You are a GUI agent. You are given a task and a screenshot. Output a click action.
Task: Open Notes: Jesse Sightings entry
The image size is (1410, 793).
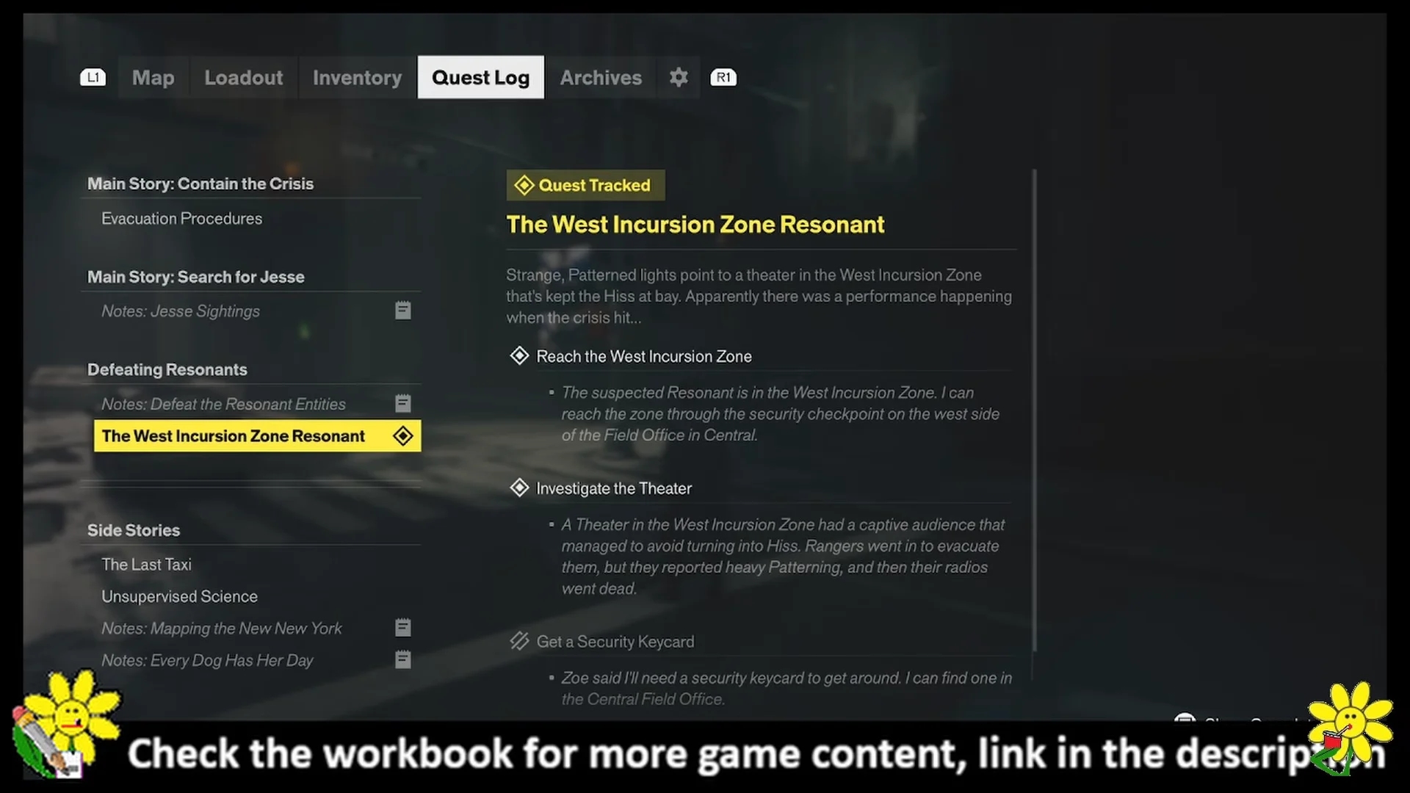click(257, 311)
